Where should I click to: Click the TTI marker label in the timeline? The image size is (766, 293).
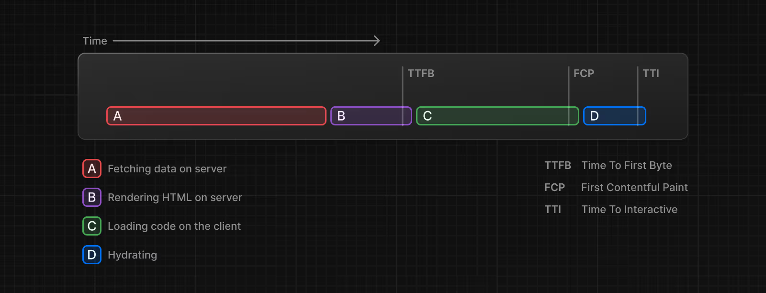[x=651, y=73]
